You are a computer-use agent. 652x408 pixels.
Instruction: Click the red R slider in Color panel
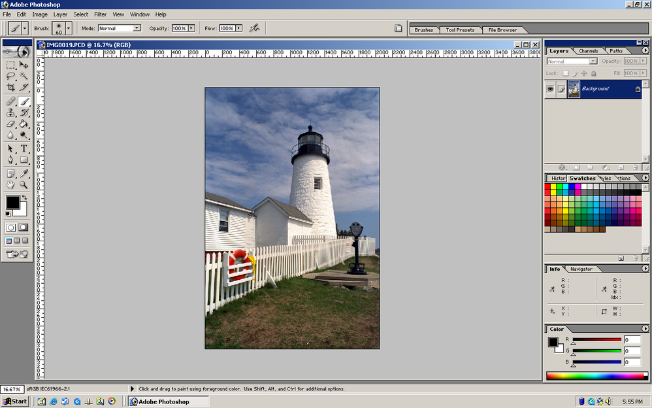pyautogui.click(x=596, y=340)
